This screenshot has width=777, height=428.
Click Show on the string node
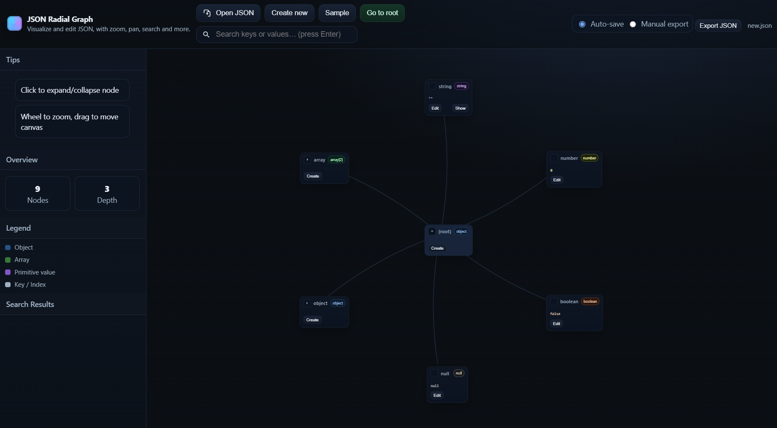pos(460,108)
